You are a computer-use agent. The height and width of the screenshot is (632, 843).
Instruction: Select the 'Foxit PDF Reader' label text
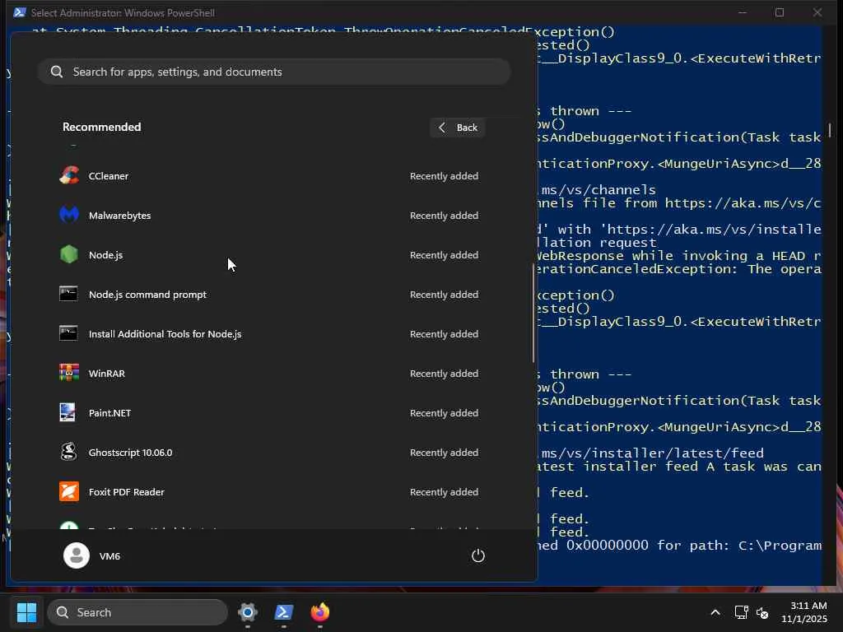pos(126,492)
